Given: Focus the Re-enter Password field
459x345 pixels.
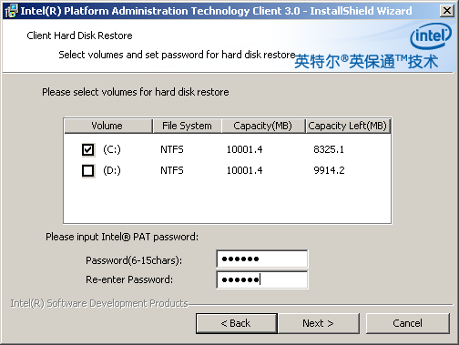Looking at the screenshot, I should click(x=262, y=279).
